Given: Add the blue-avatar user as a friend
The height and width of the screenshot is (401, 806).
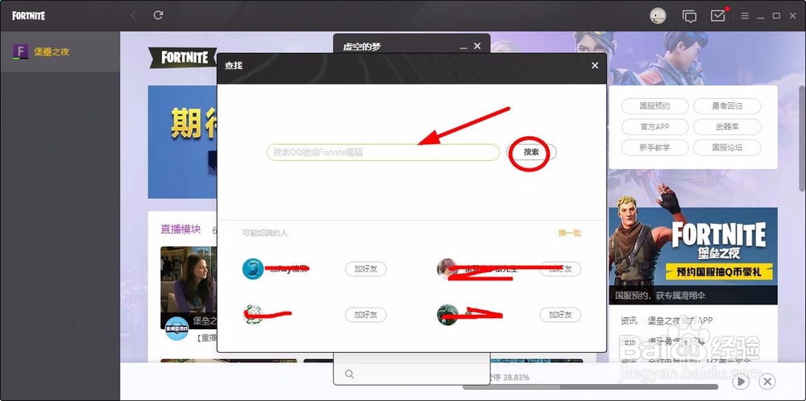Looking at the screenshot, I should (x=365, y=268).
